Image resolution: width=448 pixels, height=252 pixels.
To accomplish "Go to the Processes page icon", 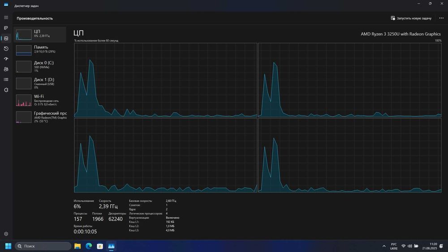I will click(6, 28).
